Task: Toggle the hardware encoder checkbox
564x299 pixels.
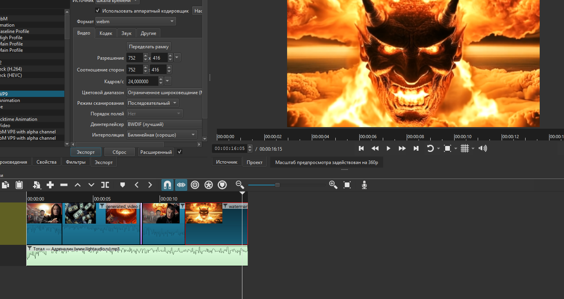Action: tap(98, 11)
